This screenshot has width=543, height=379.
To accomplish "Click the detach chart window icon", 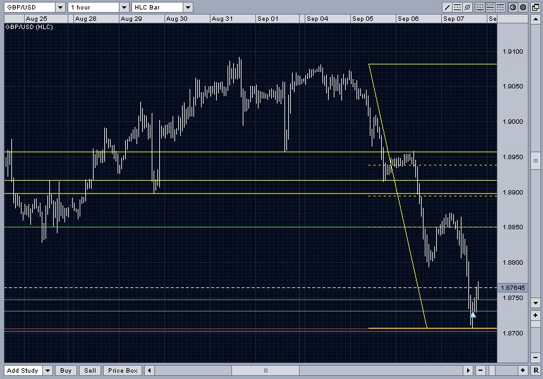I will pyautogui.click(x=535, y=8).
